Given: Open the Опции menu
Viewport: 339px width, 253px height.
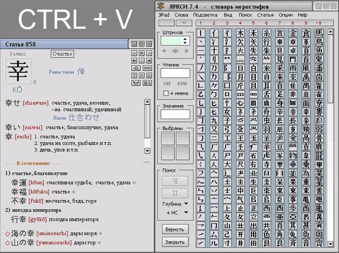Looking at the screenshot, I should point(285,15).
